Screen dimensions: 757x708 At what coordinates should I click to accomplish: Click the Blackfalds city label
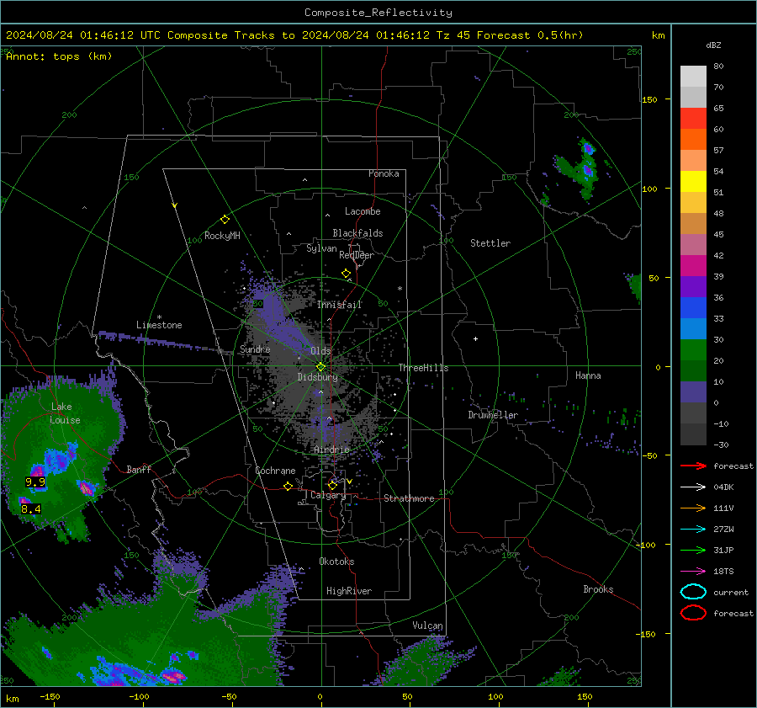357,233
